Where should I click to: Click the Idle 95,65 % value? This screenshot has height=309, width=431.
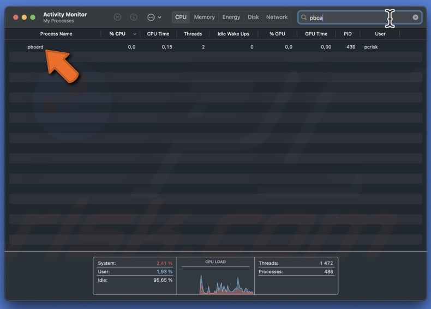tap(163, 280)
